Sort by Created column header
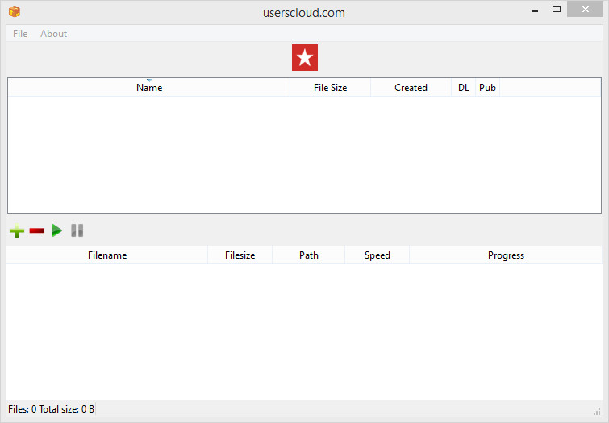Screen dimensions: 609x423 pos(411,87)
